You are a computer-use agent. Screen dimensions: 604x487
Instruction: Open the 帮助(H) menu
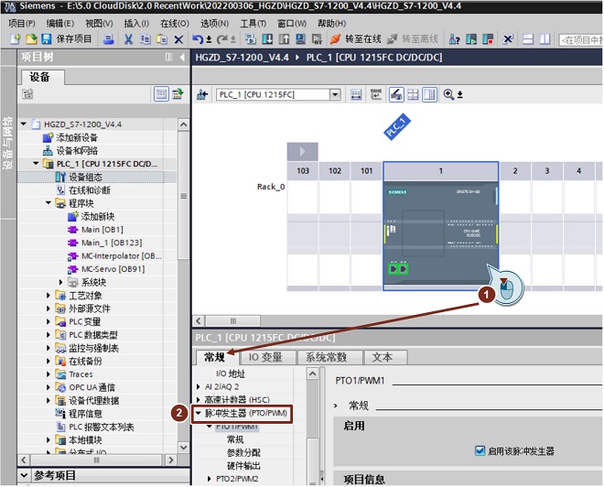click(331, 24)
